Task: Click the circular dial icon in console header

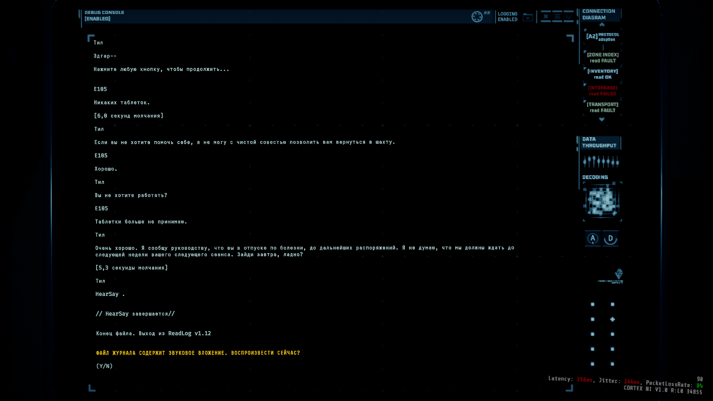Action: tap(477, 17)
